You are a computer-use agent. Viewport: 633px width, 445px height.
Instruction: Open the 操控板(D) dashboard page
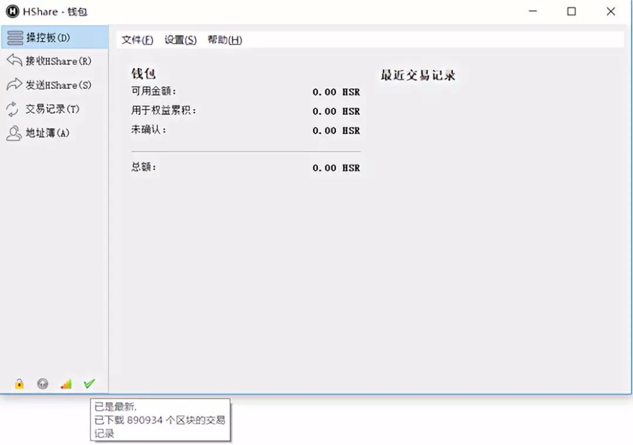pyautogui.click(x=55, y=37)
